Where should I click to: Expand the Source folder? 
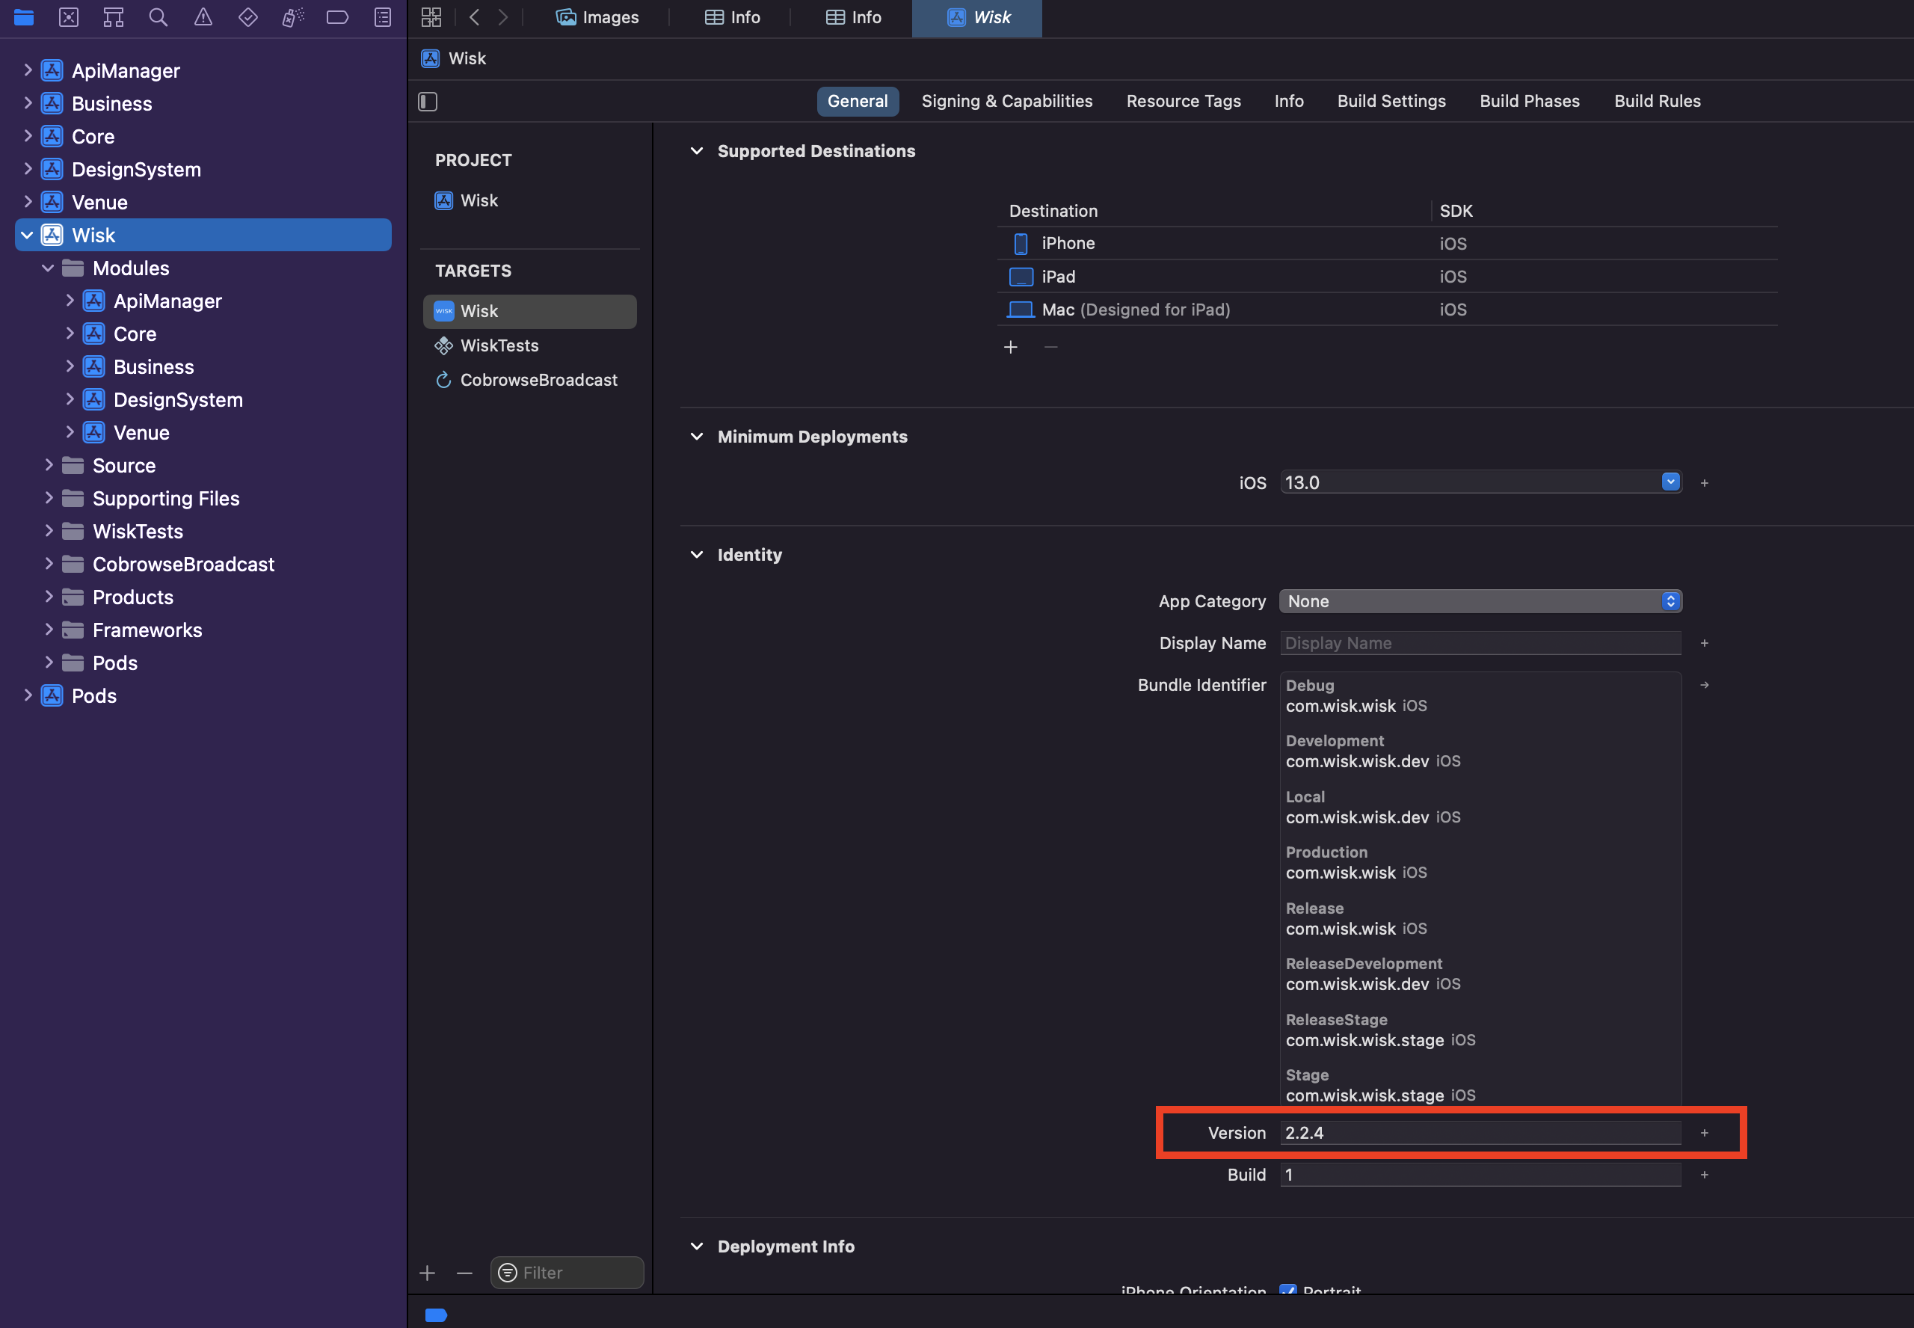tap(49, 465)
